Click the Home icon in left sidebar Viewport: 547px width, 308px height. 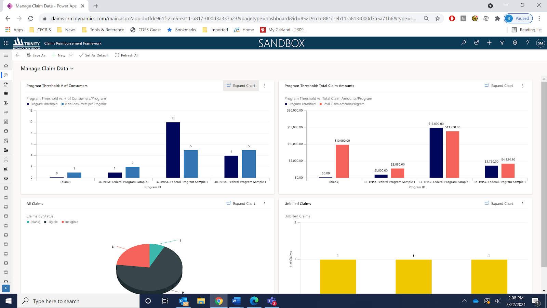(x=6, y=65)
